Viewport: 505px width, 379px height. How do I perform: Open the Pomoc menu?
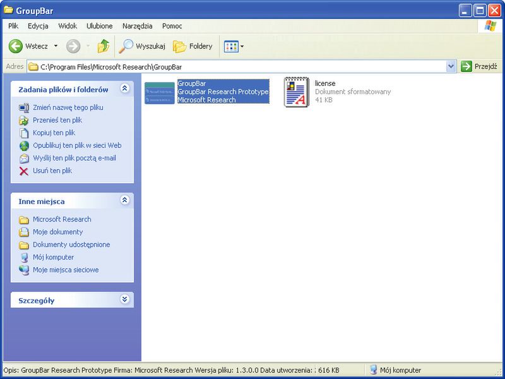click(172, 26)
